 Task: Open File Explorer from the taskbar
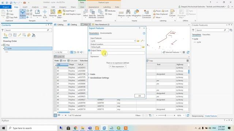pos(83,128)
